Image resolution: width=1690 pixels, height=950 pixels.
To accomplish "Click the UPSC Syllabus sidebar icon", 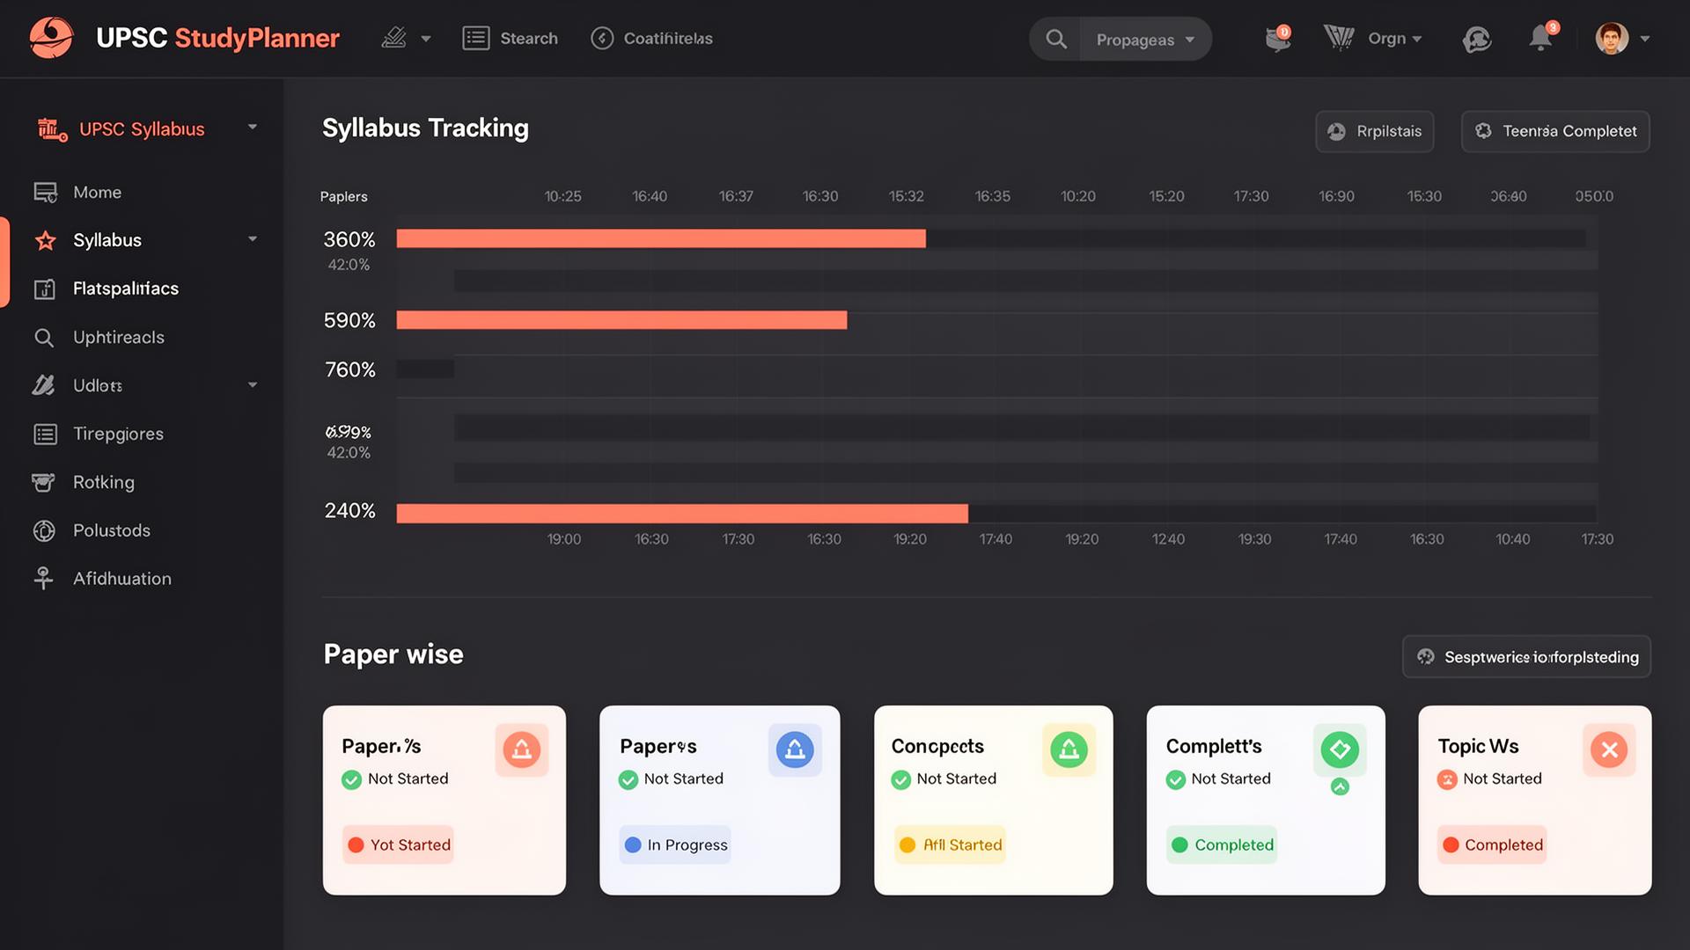I will (x=51, y=129).
